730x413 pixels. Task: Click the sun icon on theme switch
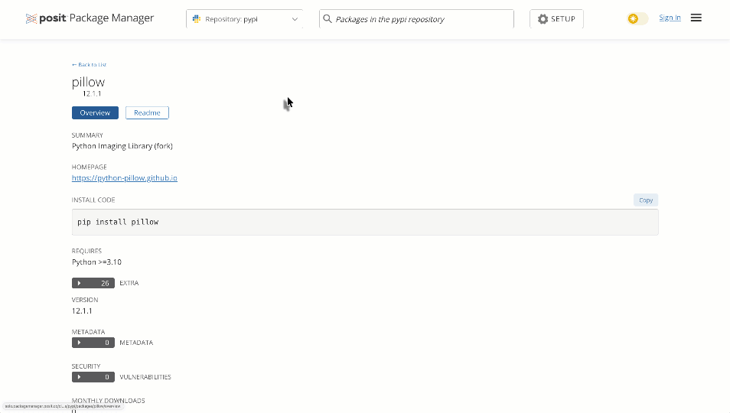coord(633,18)
